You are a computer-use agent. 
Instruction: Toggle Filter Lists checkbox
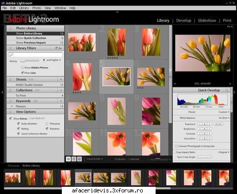(x=22, y=73)
